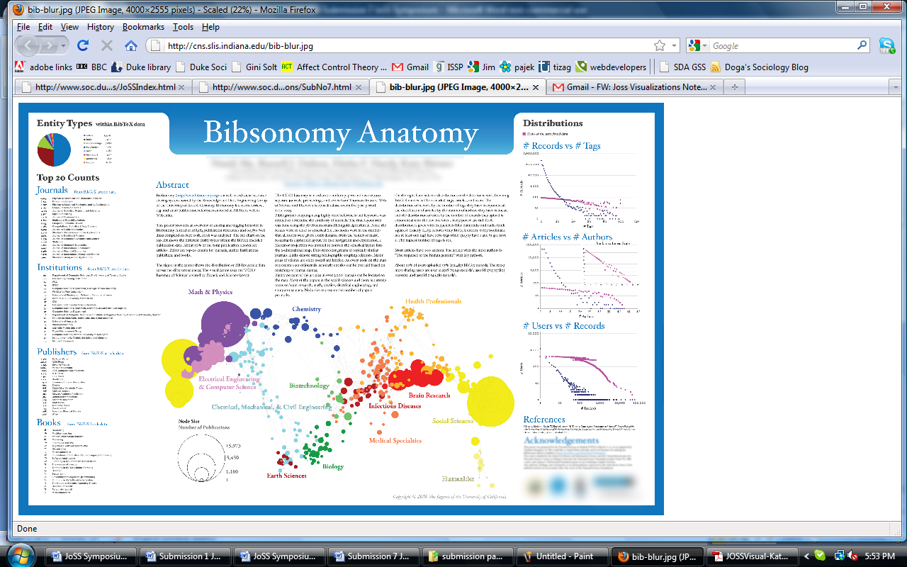The height and width of the screenshot is (567, 907).
Task: Open the Duke library bookmark
Action: pyautogui.click(x=141, y=67)
